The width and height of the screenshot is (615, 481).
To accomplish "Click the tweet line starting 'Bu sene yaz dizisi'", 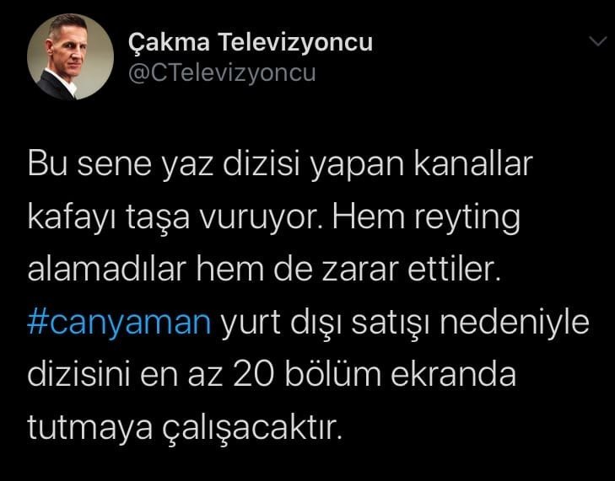I will 280,165.
